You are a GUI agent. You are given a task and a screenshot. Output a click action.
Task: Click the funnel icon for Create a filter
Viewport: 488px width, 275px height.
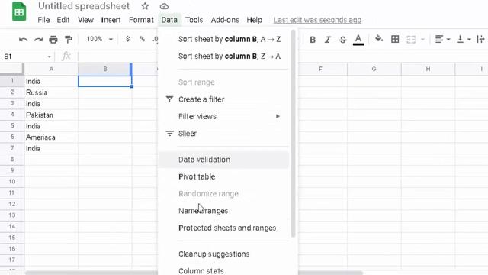pos(169,99)
